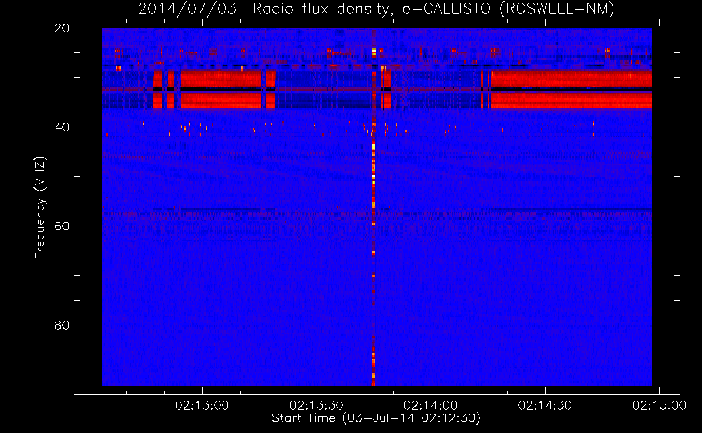
Task: Click the 60 frequency tick label
Action: (62, 226)
